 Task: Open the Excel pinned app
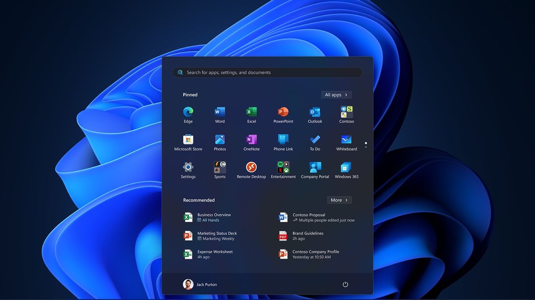point(251,112)
